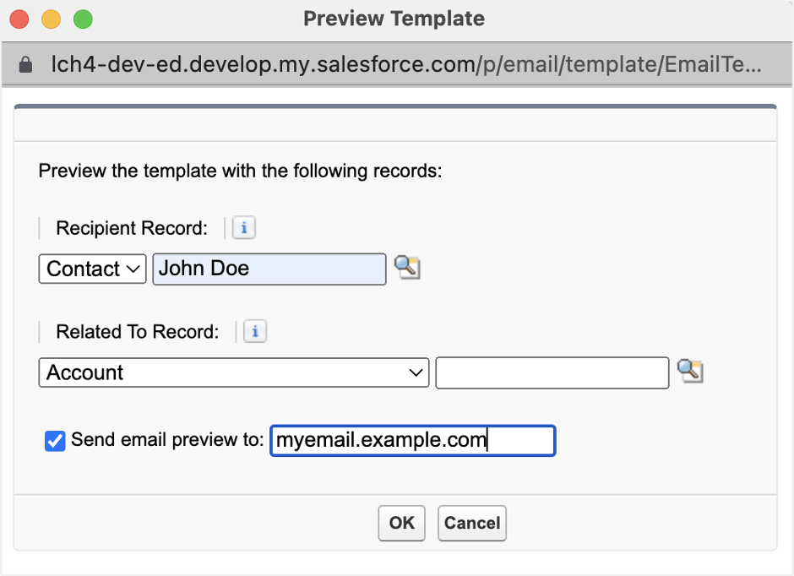This screenshot has height=576, width=794.
Task: Open the Recipient Record lookup magnifier
Action: coord(407,268)
